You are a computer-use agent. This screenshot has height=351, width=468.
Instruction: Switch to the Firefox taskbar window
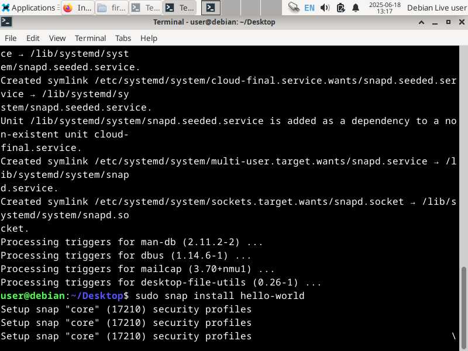(78, 8)
